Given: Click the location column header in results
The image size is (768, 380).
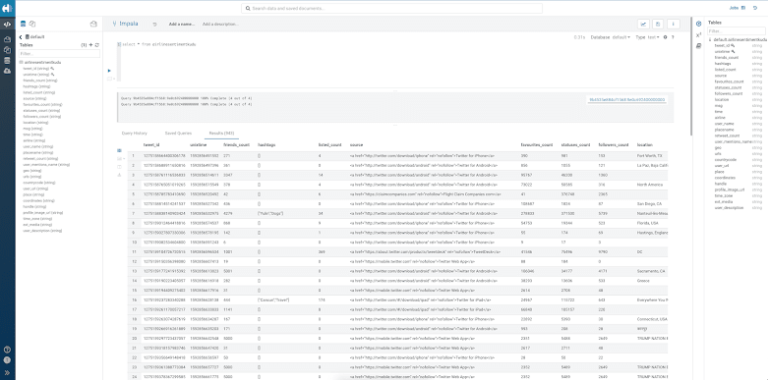Looking at the screenshot, I should pyautogui.click(x=645, y=145).
